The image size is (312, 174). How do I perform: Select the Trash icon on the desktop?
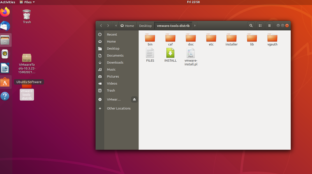[x=26, y=17]
